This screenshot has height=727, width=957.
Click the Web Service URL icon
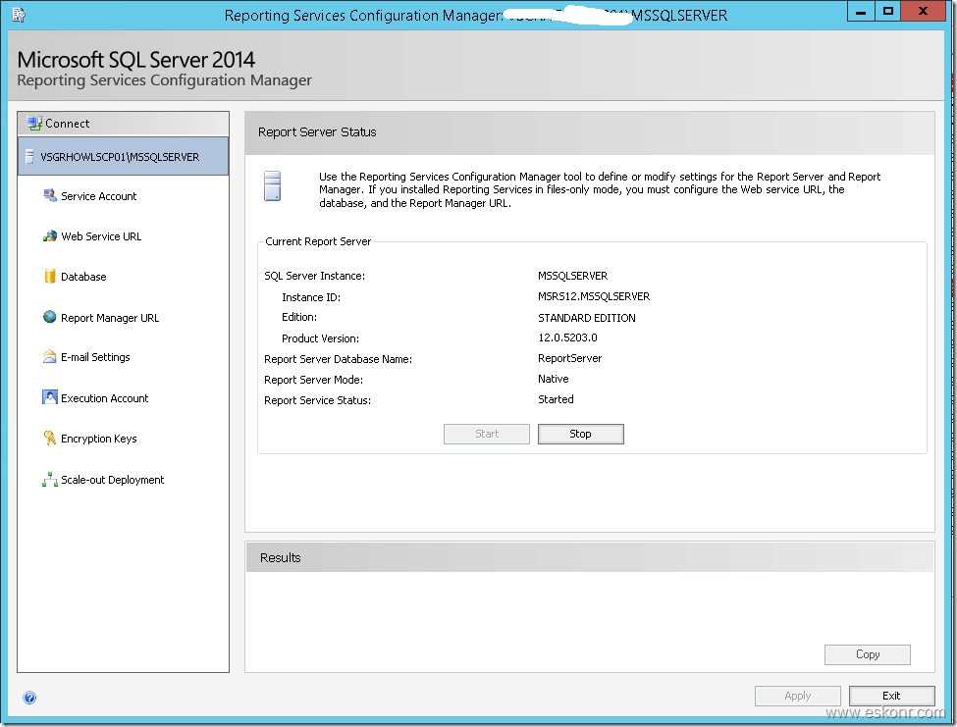point(49,236)
